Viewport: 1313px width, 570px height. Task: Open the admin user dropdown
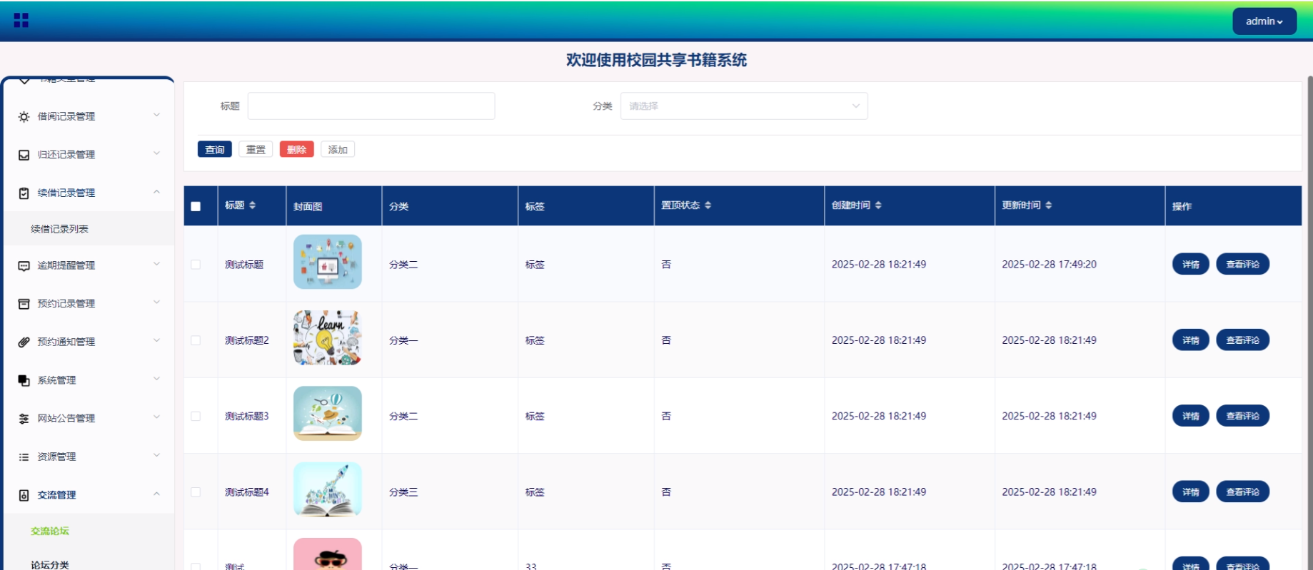1264,21
